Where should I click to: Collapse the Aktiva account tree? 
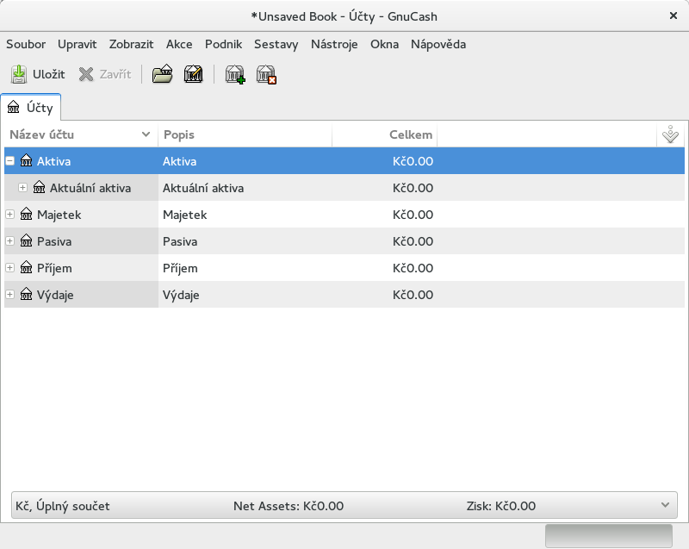(x=10, y=161)
